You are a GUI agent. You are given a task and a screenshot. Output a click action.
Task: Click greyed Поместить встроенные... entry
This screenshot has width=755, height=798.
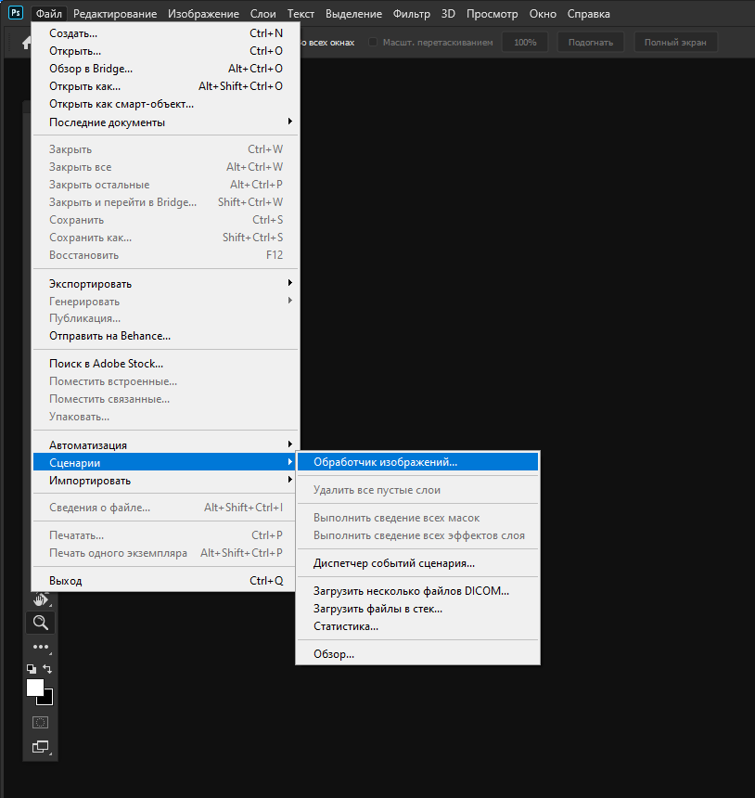[x=165, y=381]
